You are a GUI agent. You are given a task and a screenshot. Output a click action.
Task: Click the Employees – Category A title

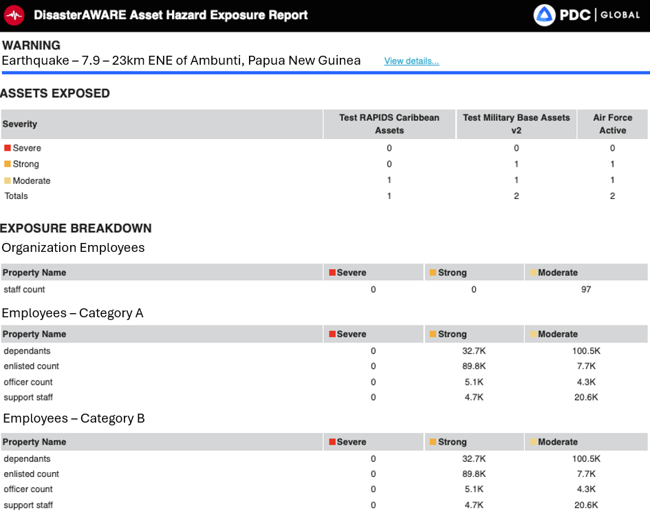[x=72, y=312]
